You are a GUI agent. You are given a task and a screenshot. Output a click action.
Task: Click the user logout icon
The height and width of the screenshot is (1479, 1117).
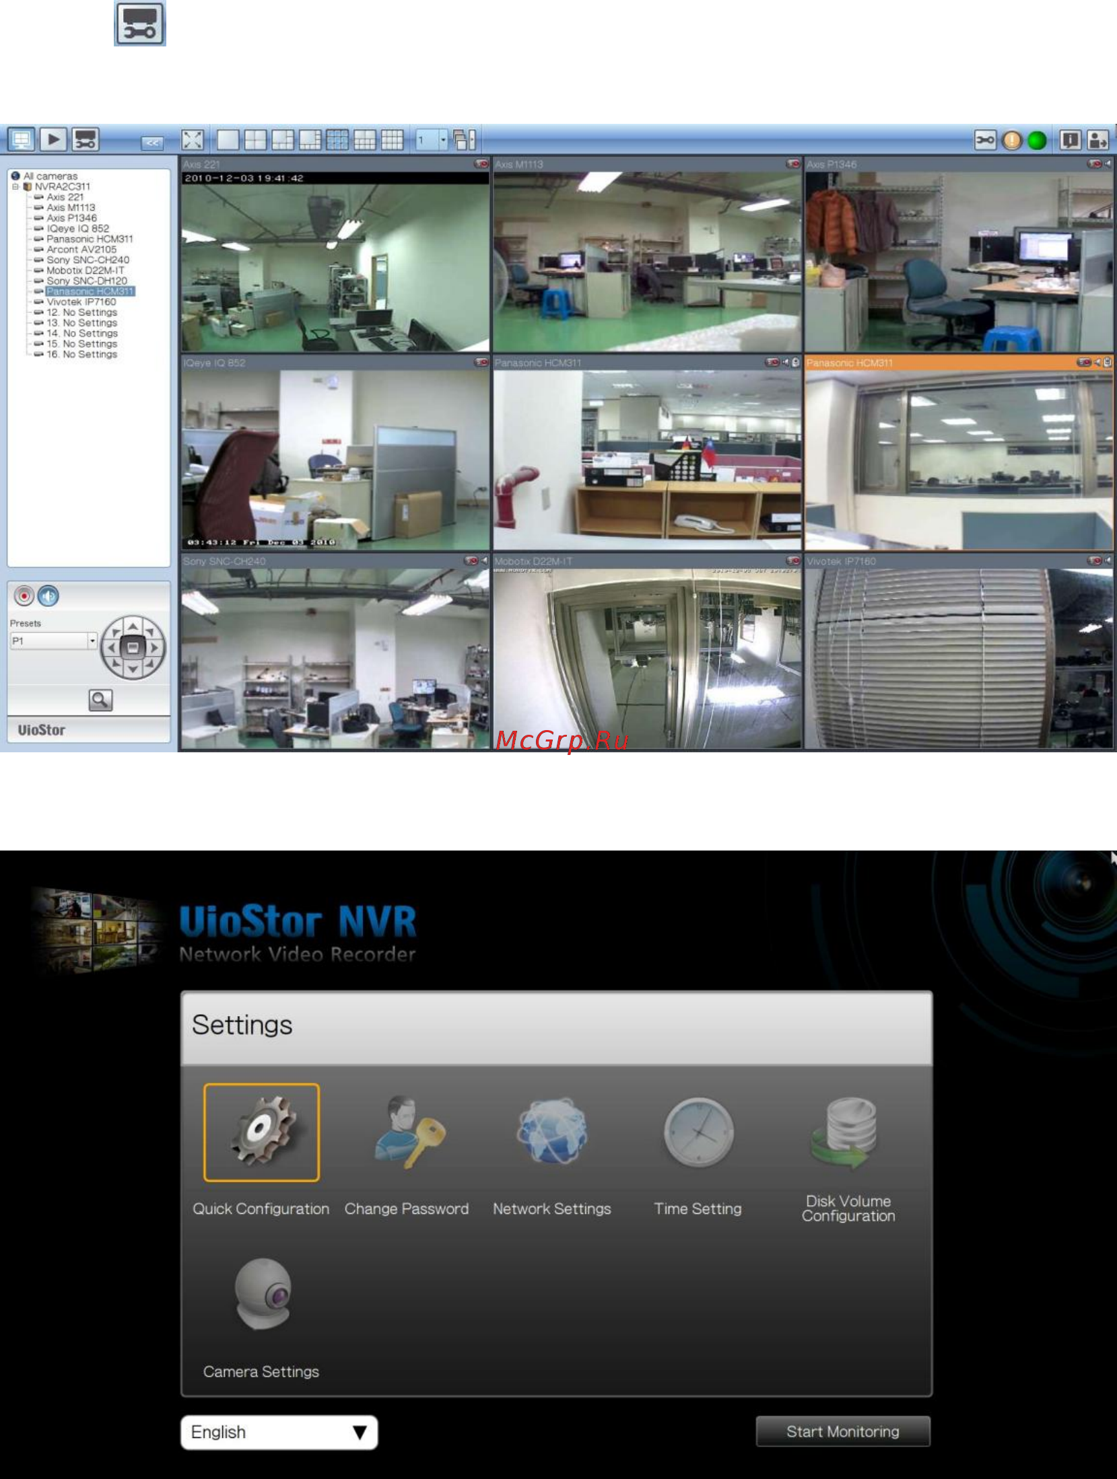click(1097, 140)
